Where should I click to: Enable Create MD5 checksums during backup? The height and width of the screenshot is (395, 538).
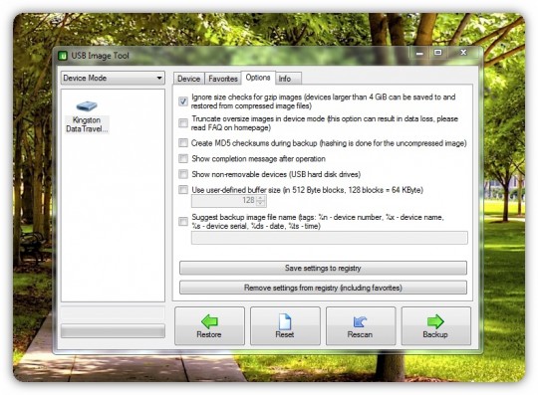point(183,143)
